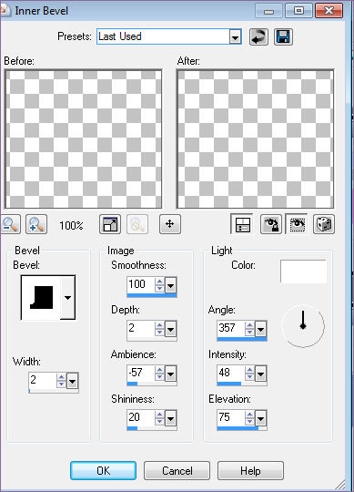Click the Cancel button
354x492 pixels.
177,470
